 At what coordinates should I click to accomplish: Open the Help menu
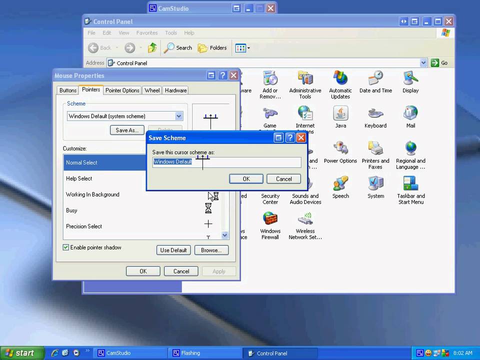click(x=189, y=33)
